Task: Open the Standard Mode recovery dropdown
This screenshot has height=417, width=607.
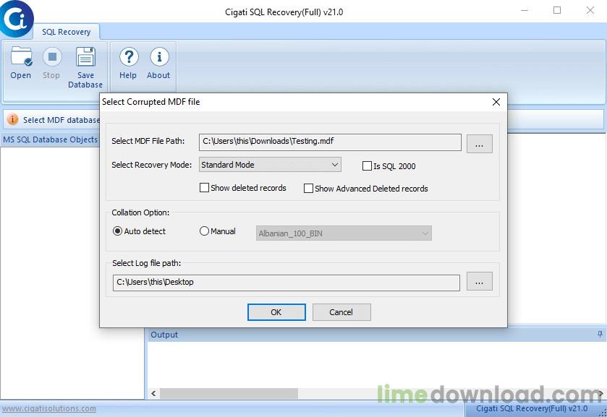Action: [x=270, y=164]
